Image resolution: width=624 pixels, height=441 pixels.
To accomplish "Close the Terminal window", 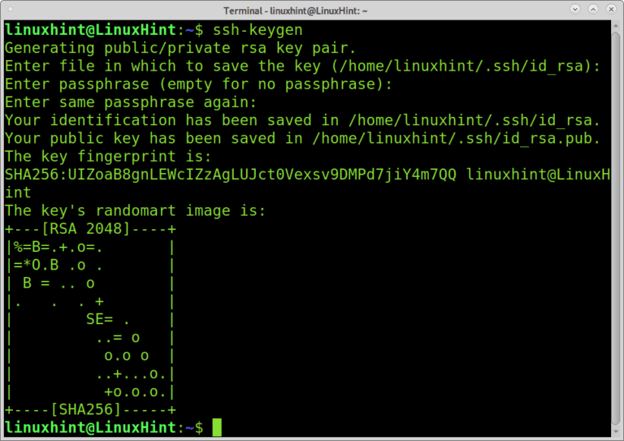I will [x=610, y=10].
